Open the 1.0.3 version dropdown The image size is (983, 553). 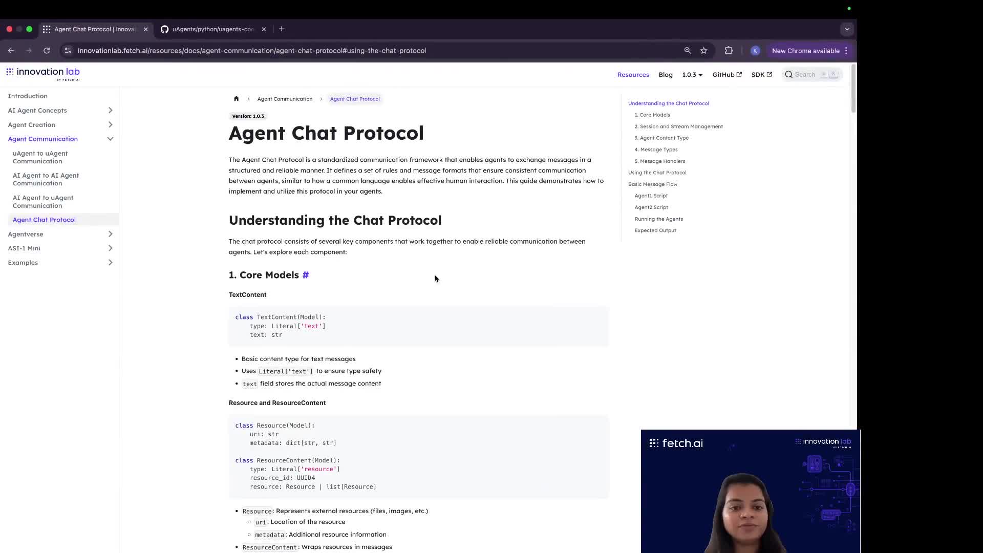click(x=692, y=74)
